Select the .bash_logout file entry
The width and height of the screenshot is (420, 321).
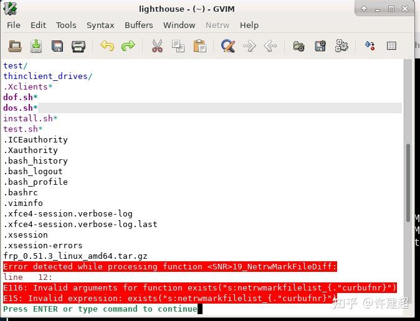33,171
